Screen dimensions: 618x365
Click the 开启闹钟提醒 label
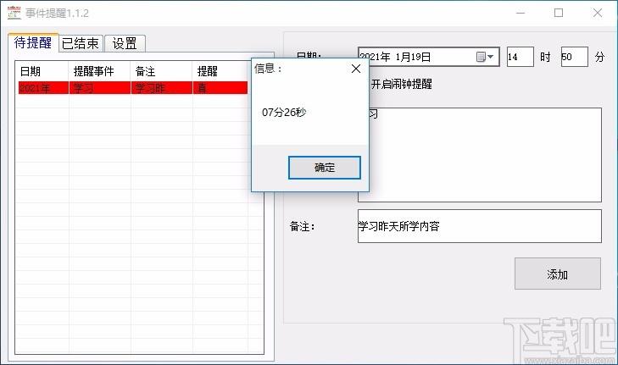click(402, 84)
